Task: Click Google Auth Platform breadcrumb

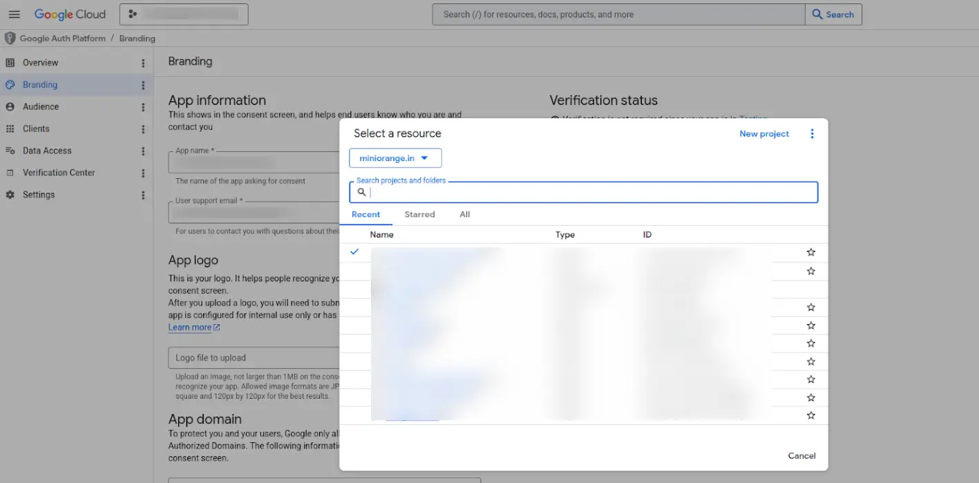Action: point(63,39)
